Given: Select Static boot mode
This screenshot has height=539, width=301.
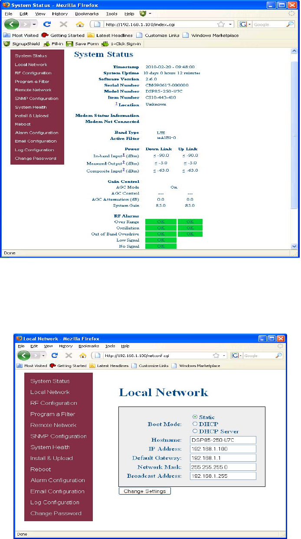Looking at the screenshot, I should coord(195,417).
